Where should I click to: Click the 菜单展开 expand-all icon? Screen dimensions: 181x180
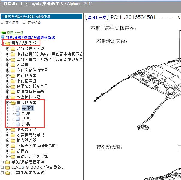pyautogui.click(x=2, y=22)
